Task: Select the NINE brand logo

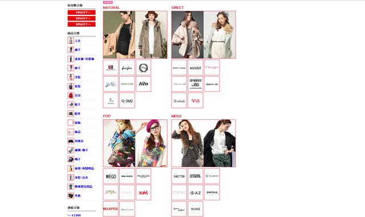Action: (x=195, y=209)
